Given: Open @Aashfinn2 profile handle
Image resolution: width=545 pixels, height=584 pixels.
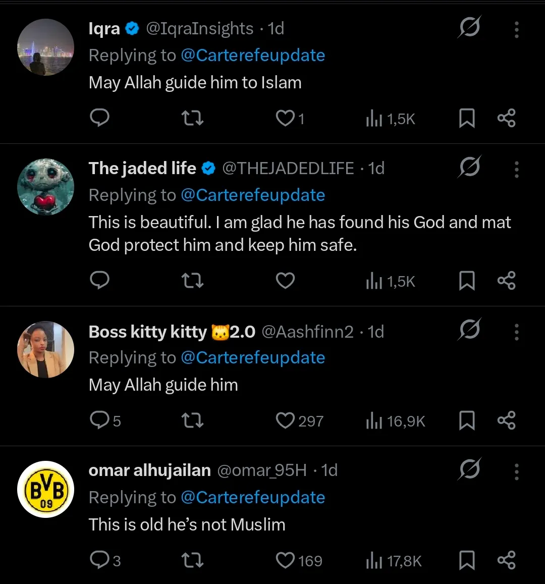Looking at the screenshot, I should [307, 332].
